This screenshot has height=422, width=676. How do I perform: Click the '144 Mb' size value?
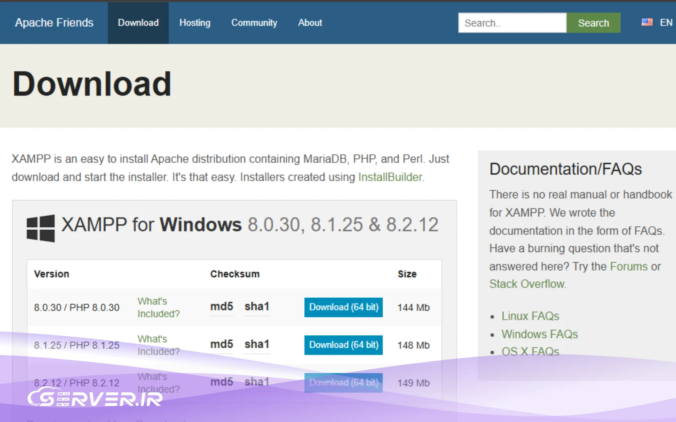414,308
